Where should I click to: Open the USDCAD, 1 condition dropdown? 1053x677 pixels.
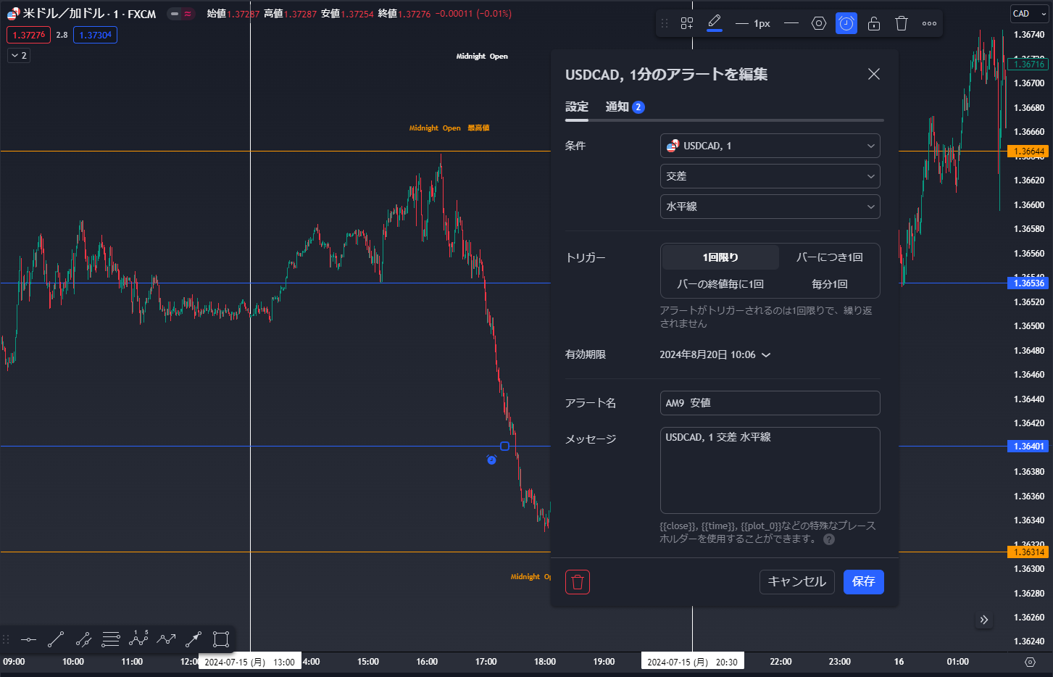point(770,146)
